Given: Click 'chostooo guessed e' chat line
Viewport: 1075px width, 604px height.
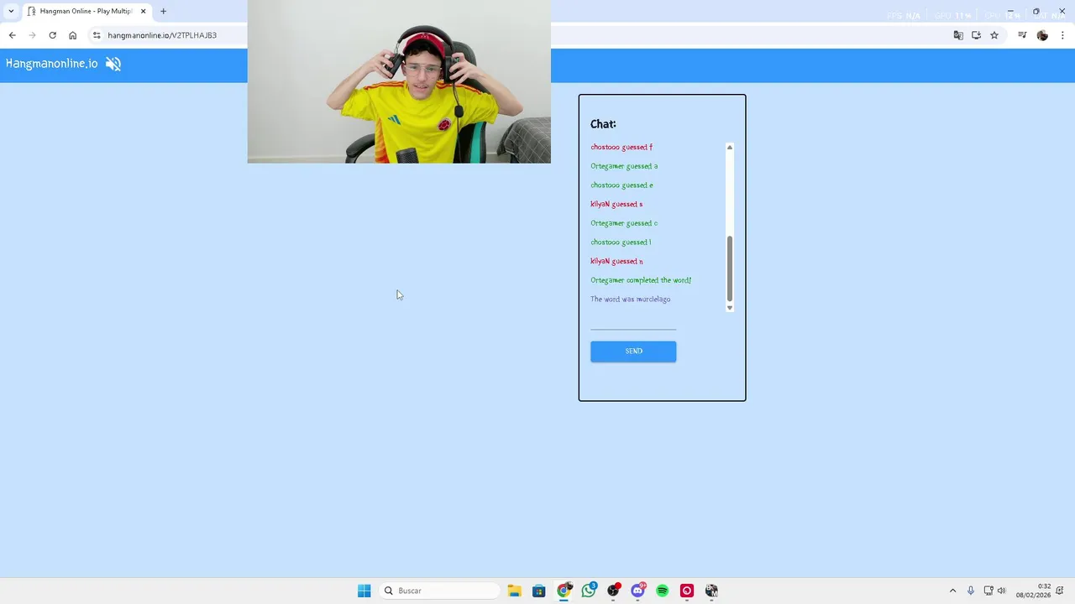Looking at the screenshot, I should tap(621, 185).
